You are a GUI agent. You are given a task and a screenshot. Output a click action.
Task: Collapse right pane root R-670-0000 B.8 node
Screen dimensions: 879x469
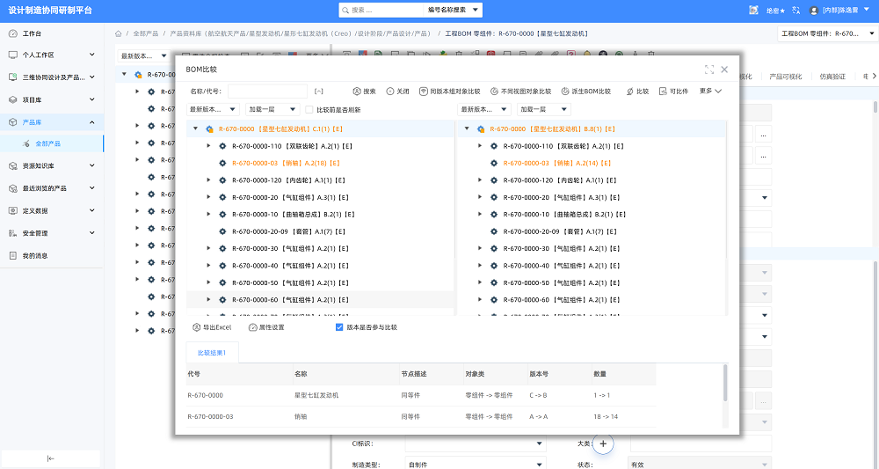[x=467, y=129]
